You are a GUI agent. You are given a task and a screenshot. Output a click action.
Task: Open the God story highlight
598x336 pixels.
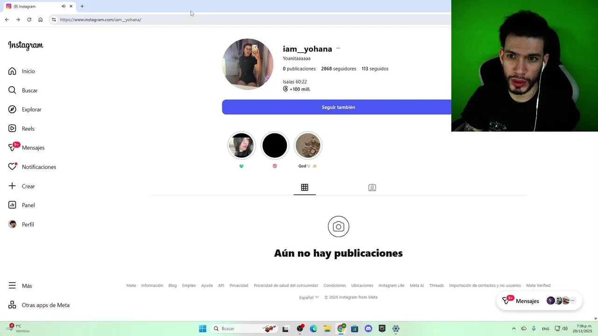[308, 146]
